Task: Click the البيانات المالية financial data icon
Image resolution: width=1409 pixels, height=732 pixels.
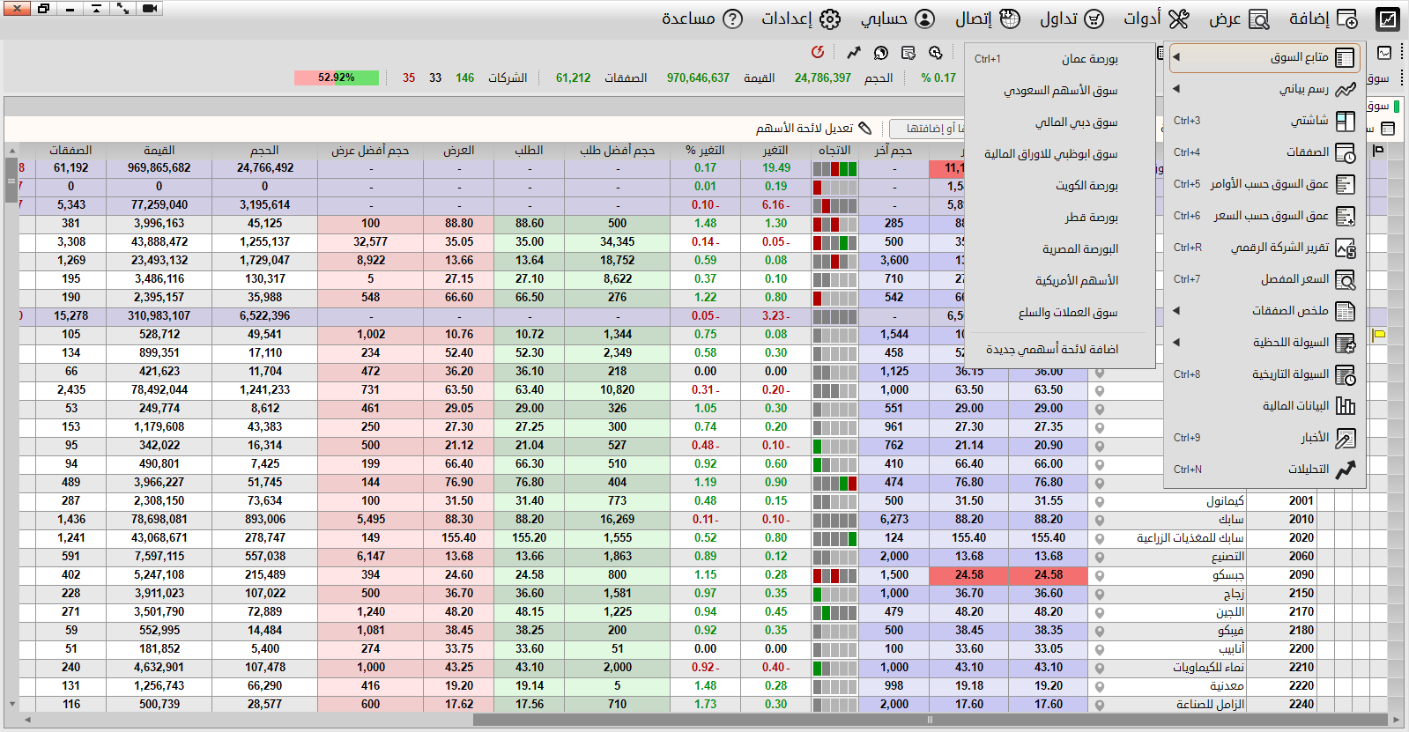Action: 1346,406
